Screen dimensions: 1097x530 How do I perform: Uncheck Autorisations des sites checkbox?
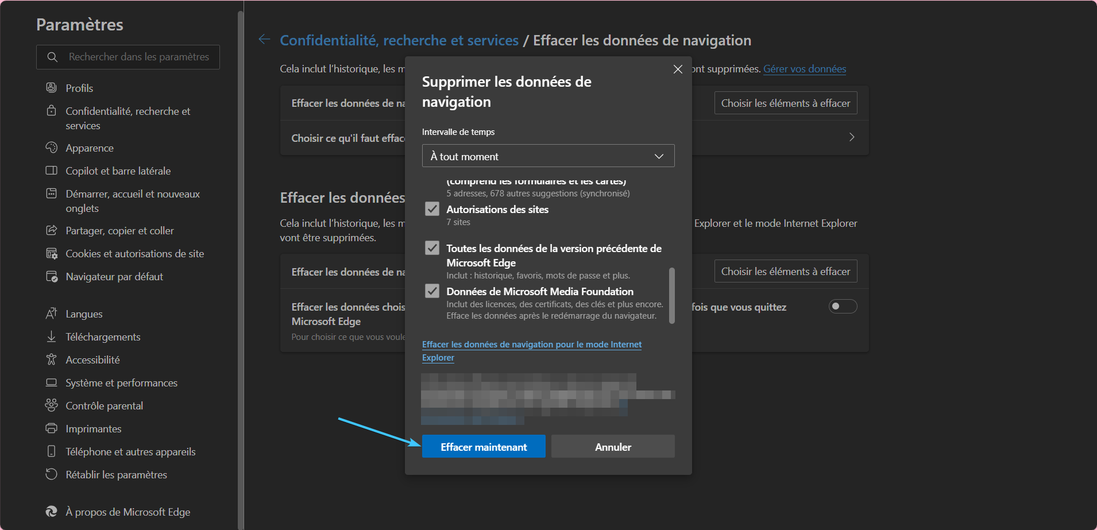[432, 209]
